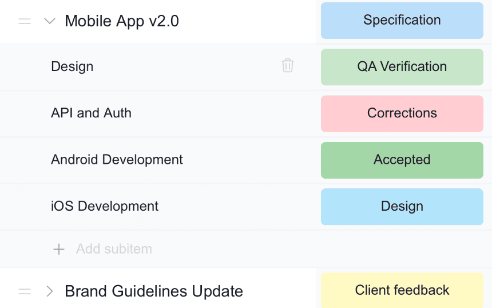
Task: Open the Design status of iOS Development
Action: coord(402,207)
